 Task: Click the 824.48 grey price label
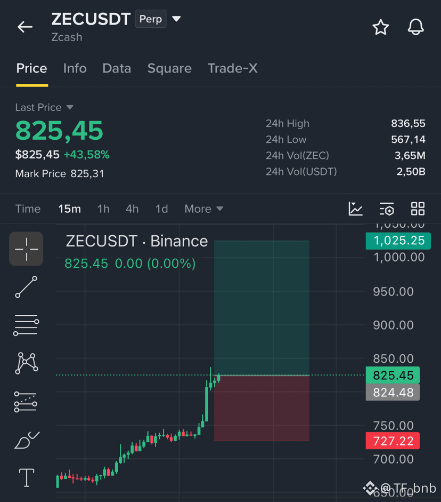point(393,392)
